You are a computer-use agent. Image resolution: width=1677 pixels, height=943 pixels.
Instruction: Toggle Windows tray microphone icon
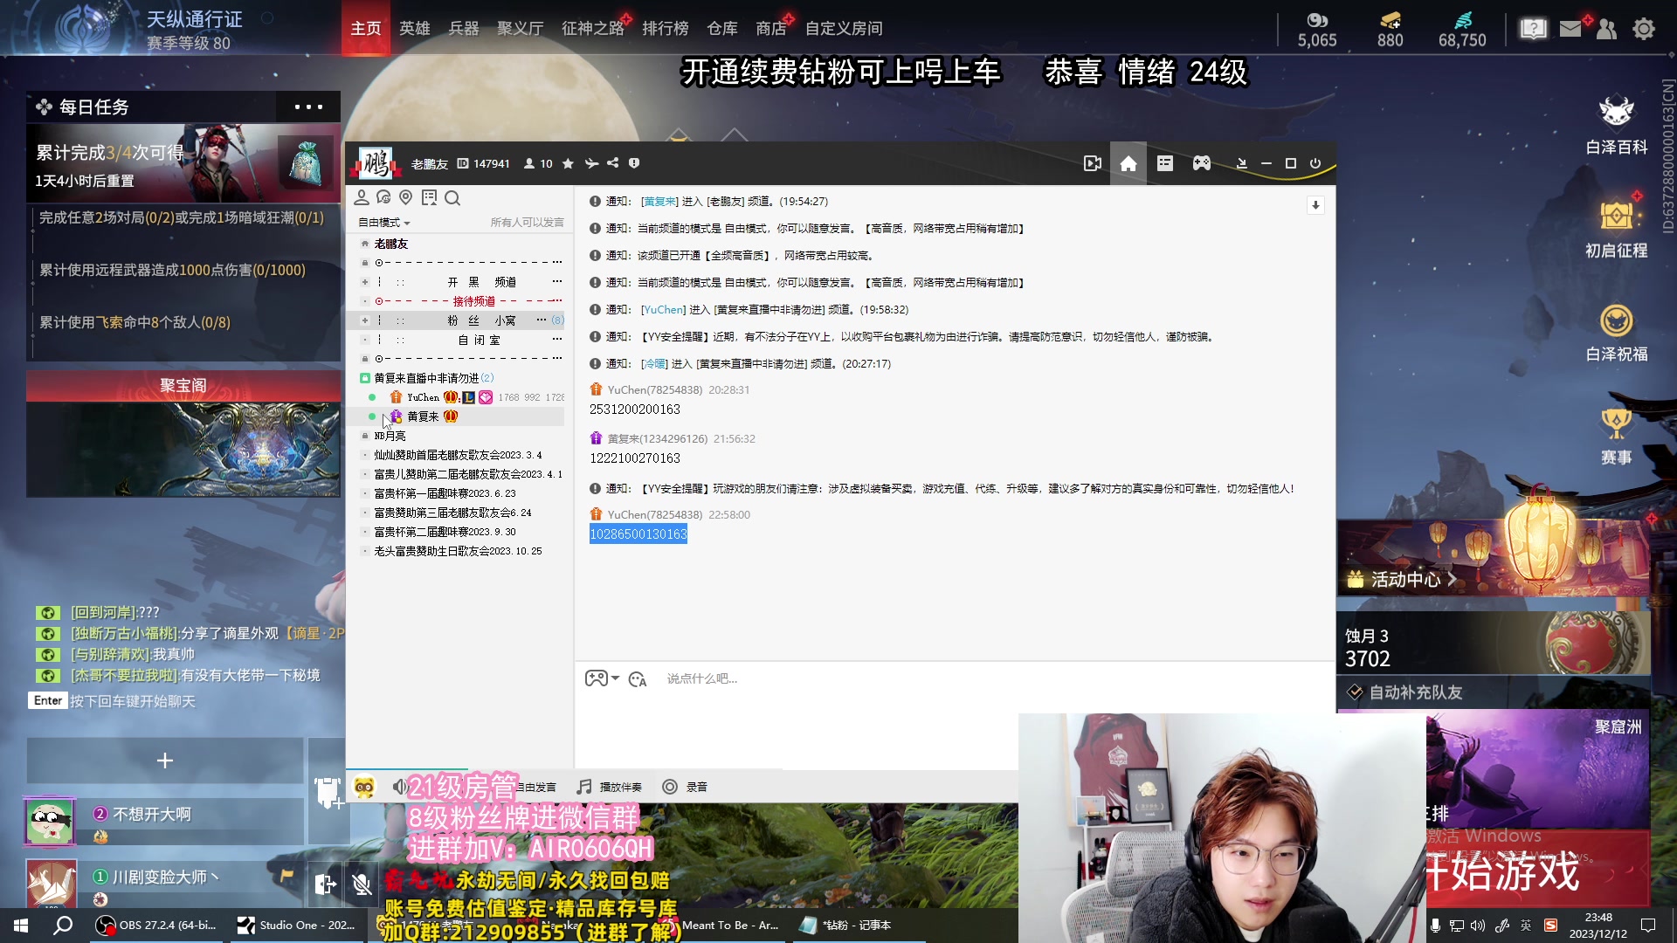1435,926
